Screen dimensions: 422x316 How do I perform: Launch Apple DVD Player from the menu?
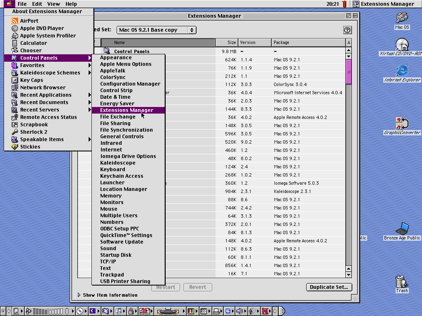click(x=42, y=28)
